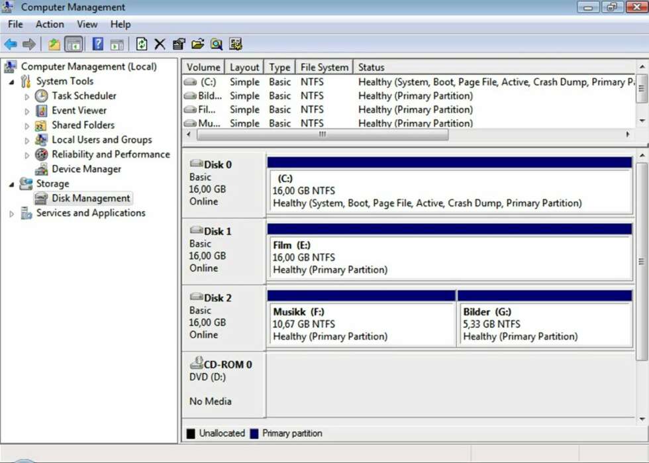This screenshot has height=463, width=649.
Task: Click the volume list scroll-right arrow
Action: click(628, 134)
